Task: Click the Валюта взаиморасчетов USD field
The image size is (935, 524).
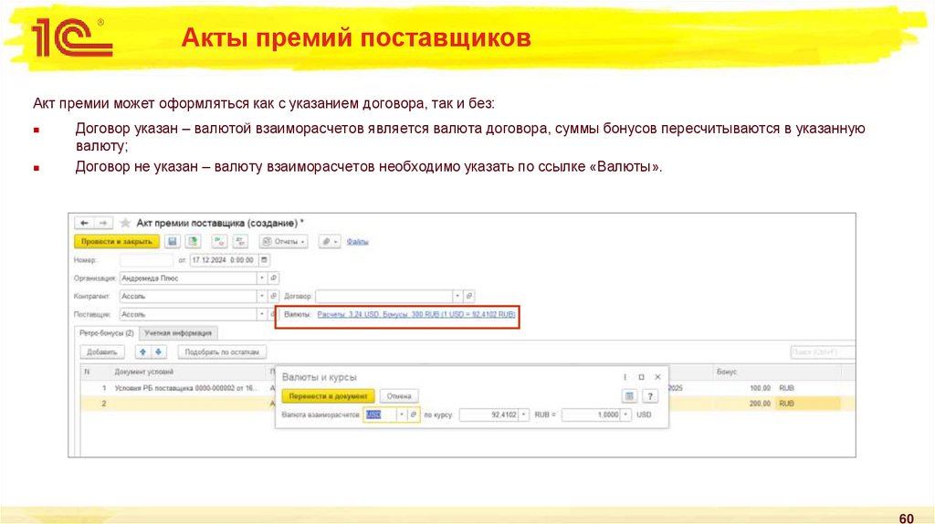Action: [379, 414]
